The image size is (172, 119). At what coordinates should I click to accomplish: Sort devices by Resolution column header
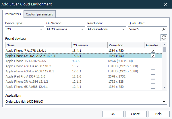pyautogui.click(x=126, y=45)
